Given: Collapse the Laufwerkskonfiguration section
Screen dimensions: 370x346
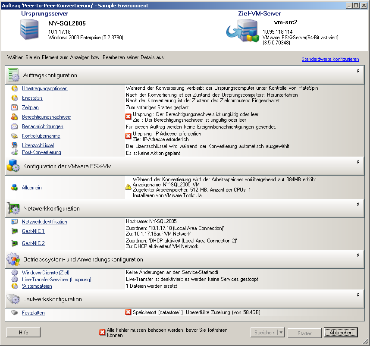Looking at the screenshot, I should pos(357,294).
